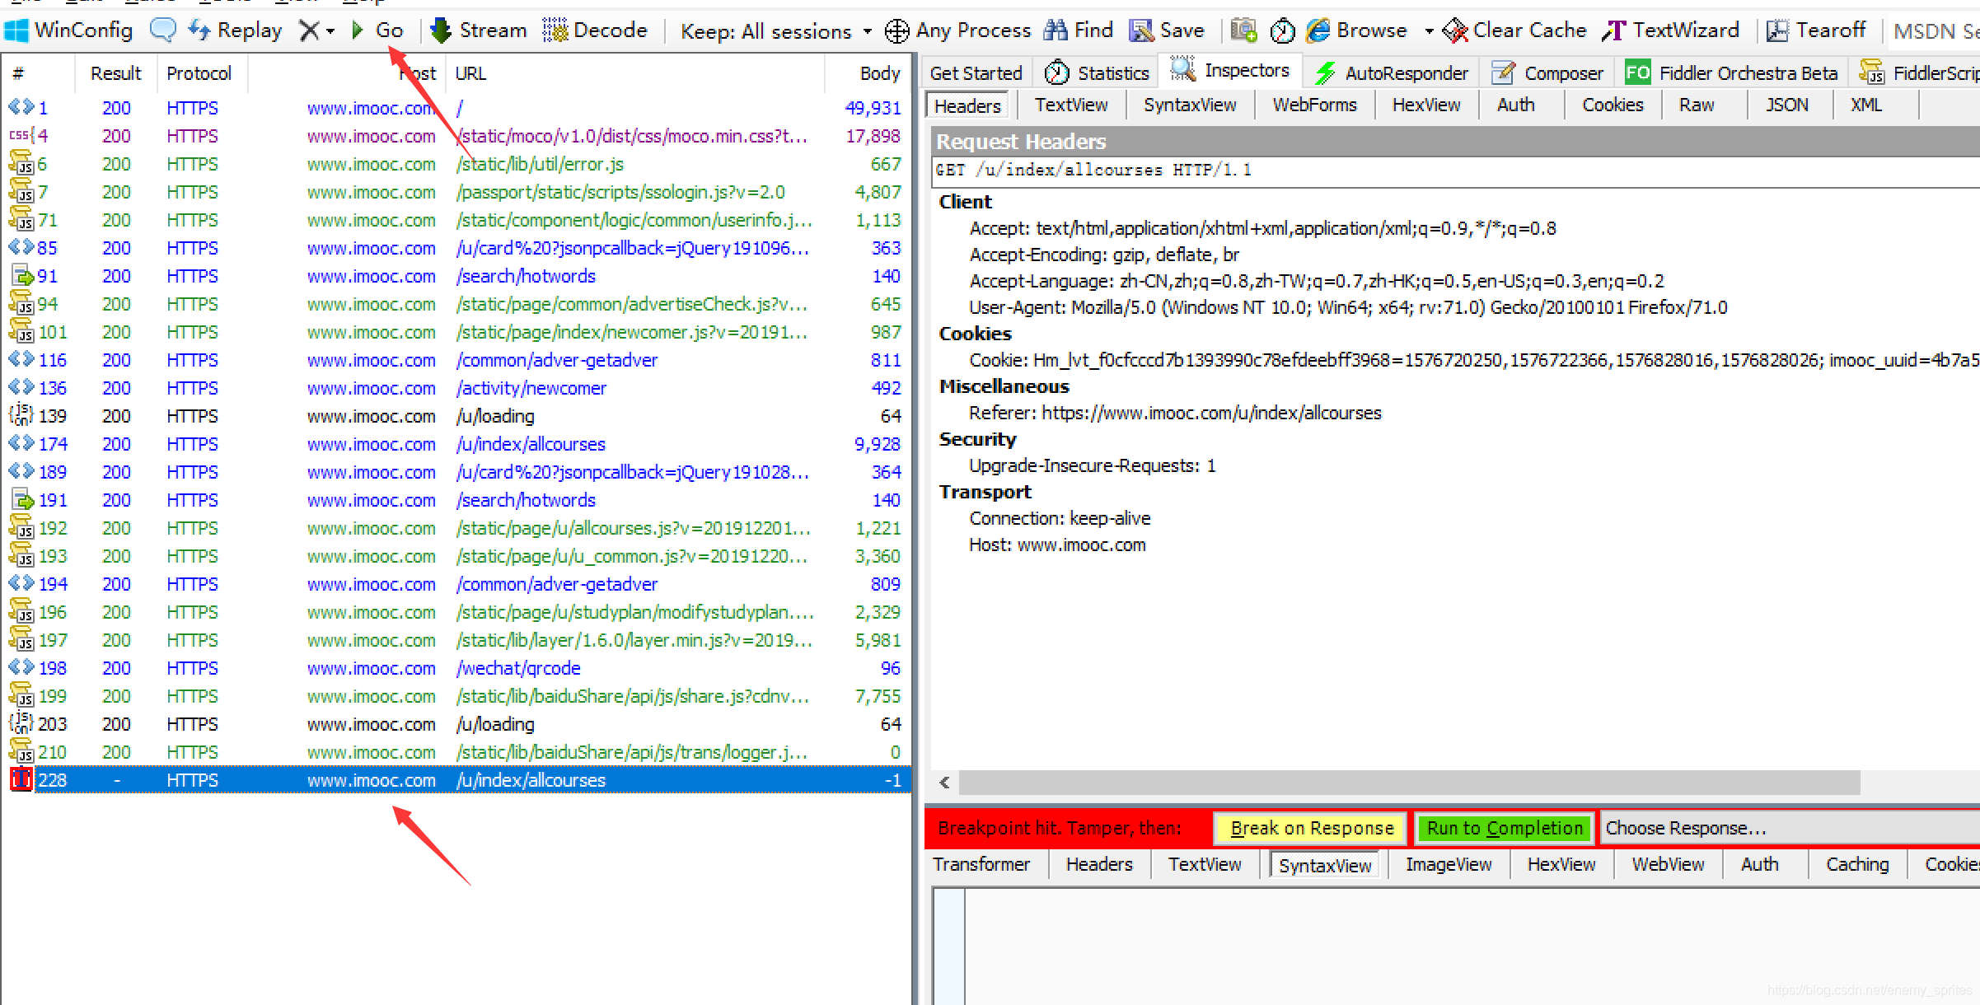Image resolution: width=1980 pixels, height=1005 pixels.
Task: Switch to the AutoResponder tab
Action: pyautogui.click(x=1392, y=73)
